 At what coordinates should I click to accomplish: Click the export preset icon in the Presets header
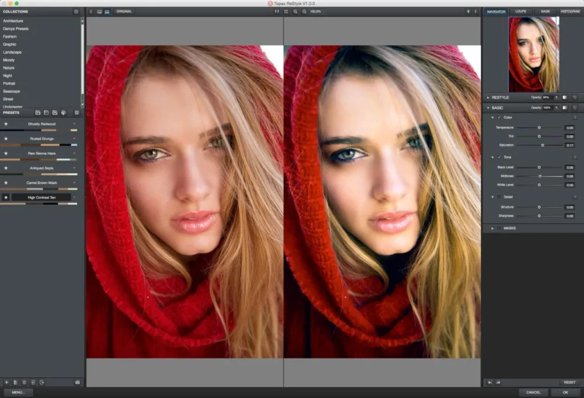coord(42,383)
